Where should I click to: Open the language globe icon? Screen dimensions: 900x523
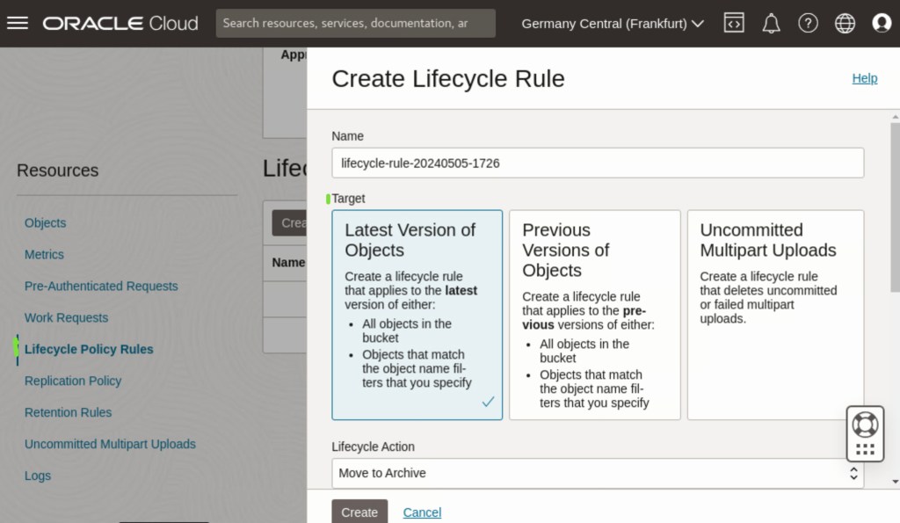pos(845,24)
